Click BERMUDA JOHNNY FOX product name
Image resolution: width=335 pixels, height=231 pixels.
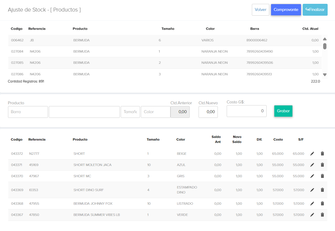[x=93, y=204]
